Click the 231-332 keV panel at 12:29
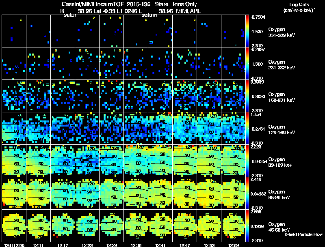Image resolution: width=325 pixels, height=247 pixels. tap(111, 64)
